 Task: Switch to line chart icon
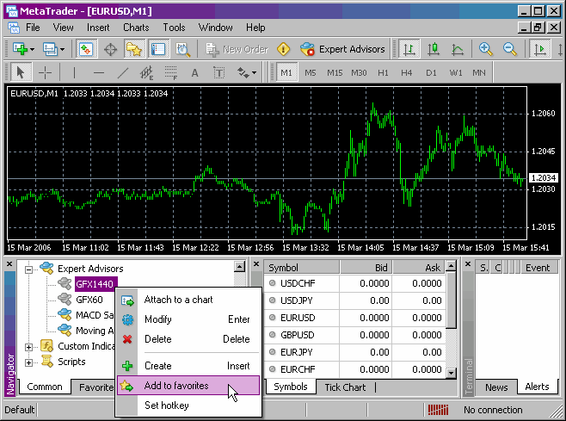[458, 49]
